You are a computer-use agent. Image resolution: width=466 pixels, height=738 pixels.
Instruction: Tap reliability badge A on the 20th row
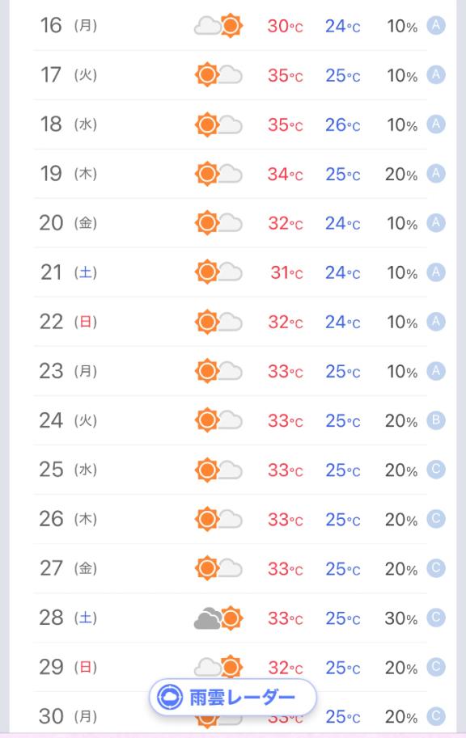pyautogui.click(x=436, y=222)
